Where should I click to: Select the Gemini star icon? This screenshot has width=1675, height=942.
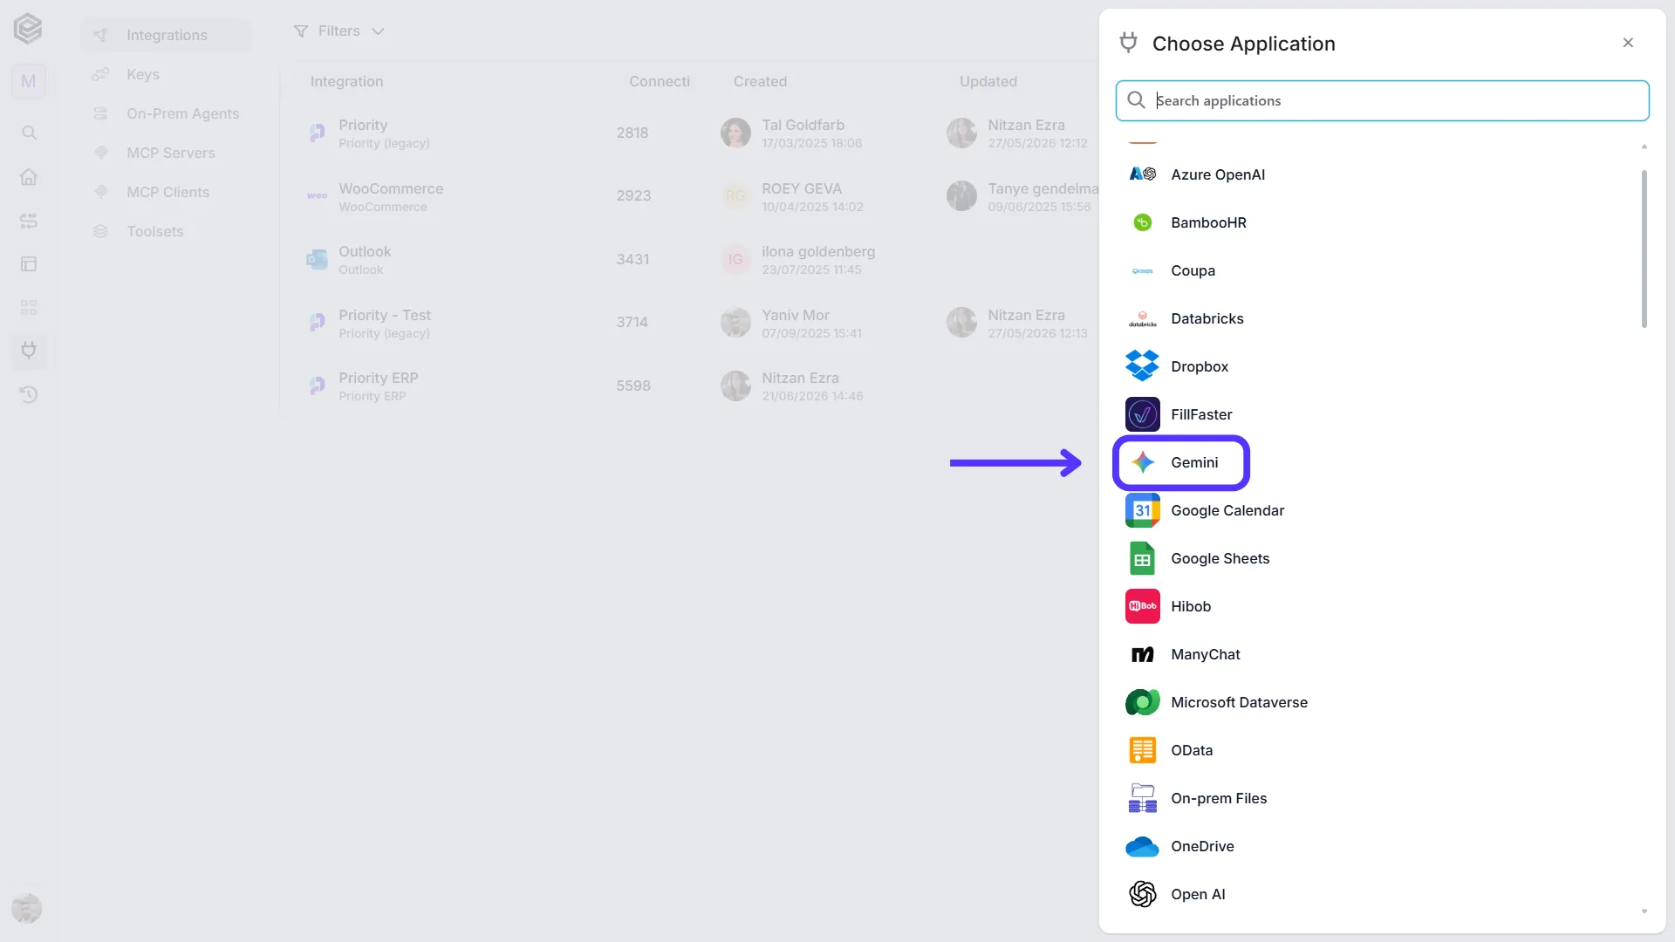[1142, 462]
